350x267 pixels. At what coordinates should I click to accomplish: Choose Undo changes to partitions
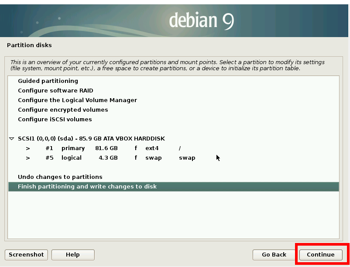coord(174,177)
